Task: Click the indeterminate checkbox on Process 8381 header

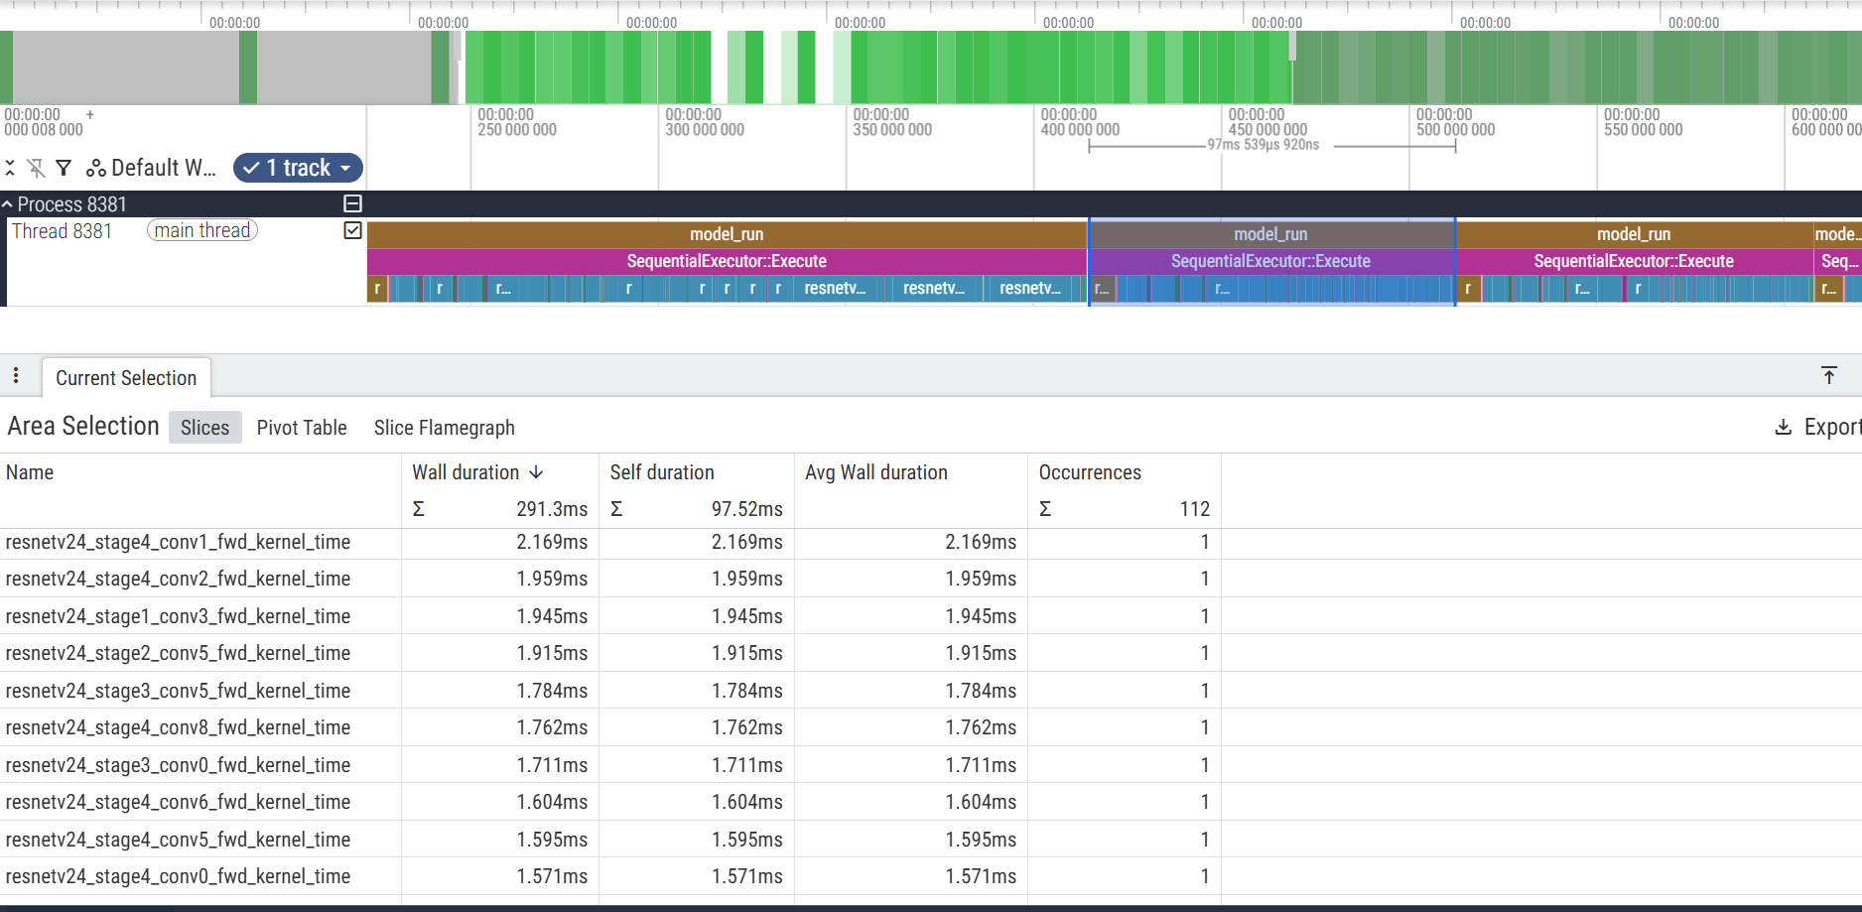Action: pyautogui.click(x=352, y=203)
